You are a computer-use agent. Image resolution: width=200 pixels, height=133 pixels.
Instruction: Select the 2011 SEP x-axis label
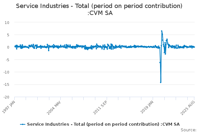tap(100, 107)
